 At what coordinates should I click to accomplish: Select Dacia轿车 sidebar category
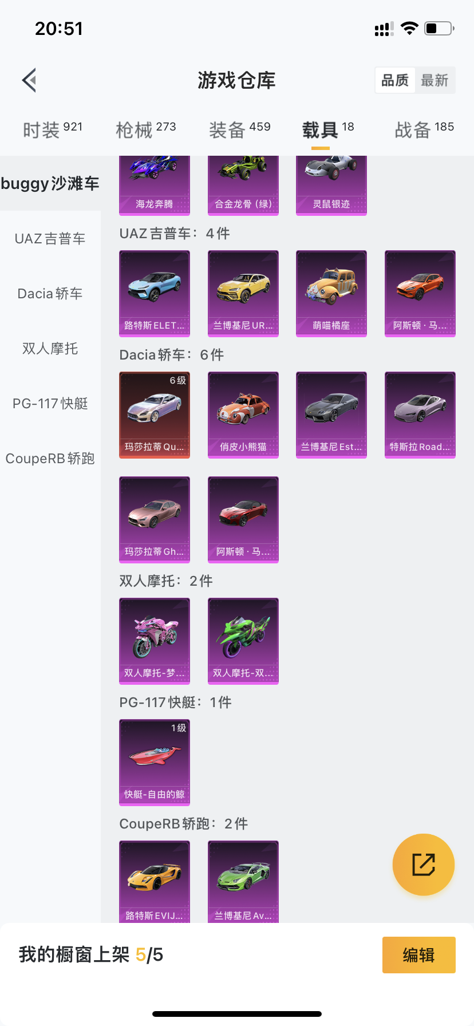pos(50,294)
